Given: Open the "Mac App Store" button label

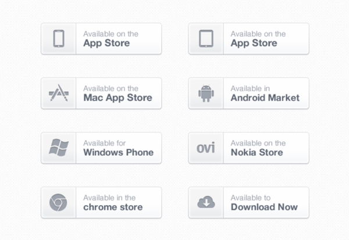Looking at the screenshot, I should pyautogui.click(x=117, y=98).
